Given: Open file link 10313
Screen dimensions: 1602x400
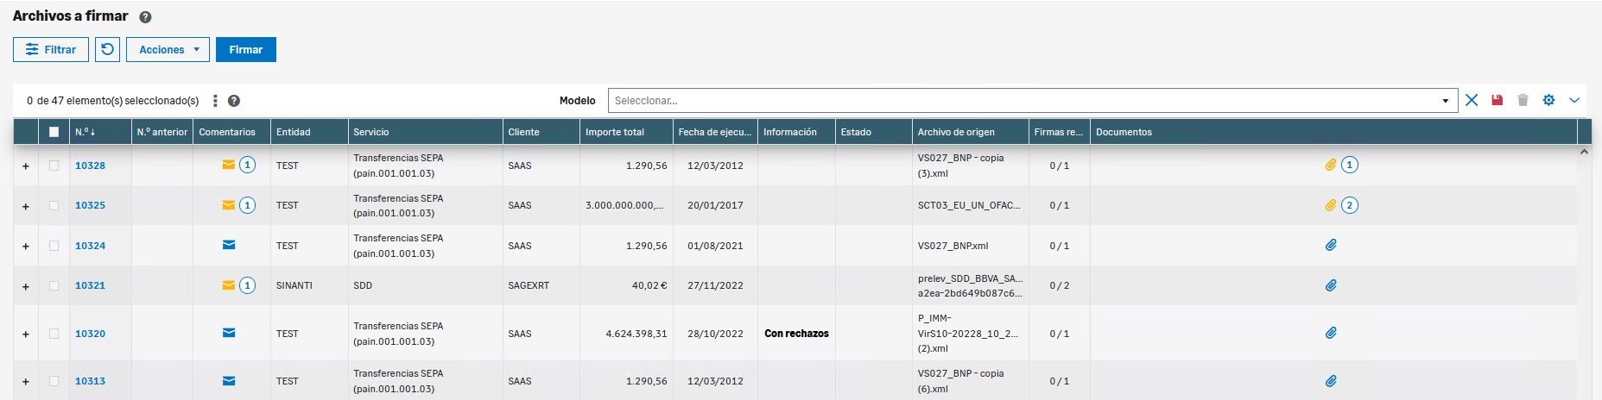Looking at the screenshot, I should tap(90, 381).
